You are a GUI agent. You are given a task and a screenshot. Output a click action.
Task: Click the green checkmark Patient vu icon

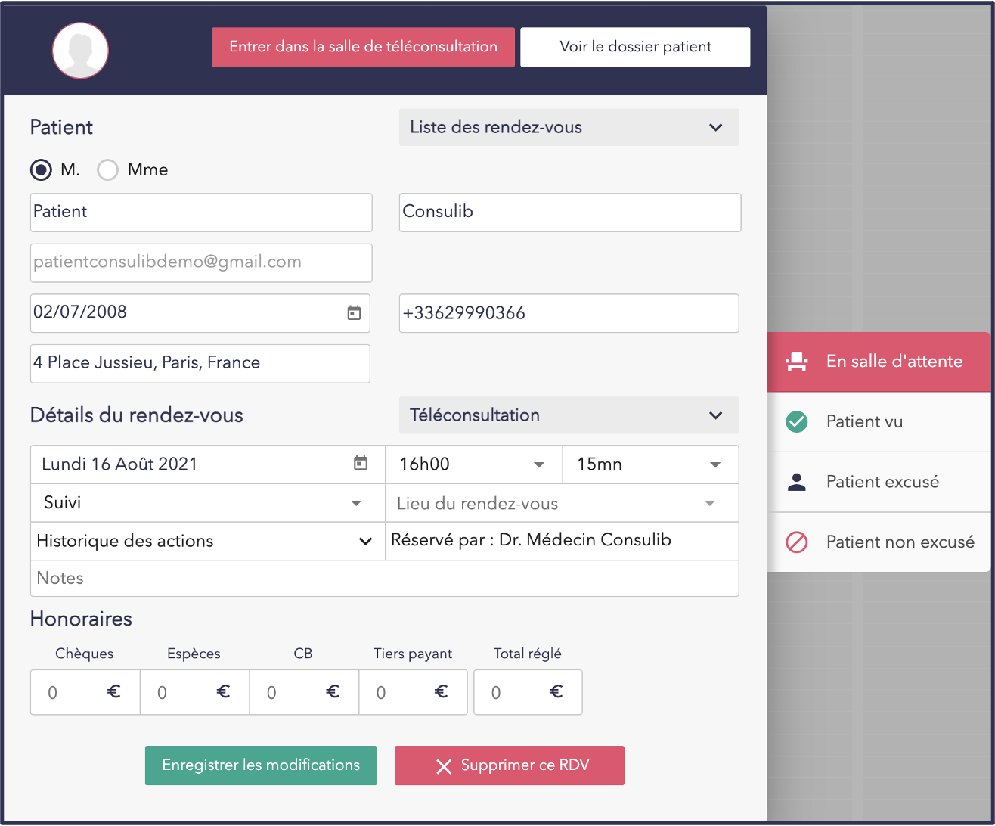(797, 422)
